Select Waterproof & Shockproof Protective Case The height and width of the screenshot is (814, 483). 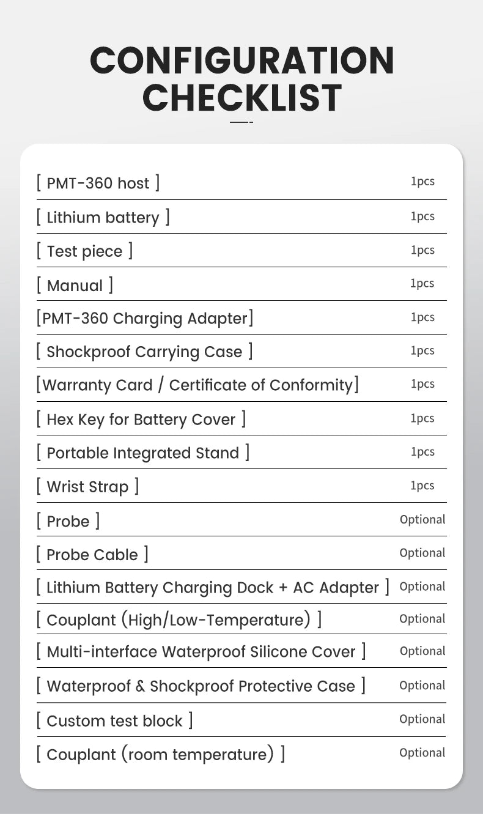tap(201, 686)
